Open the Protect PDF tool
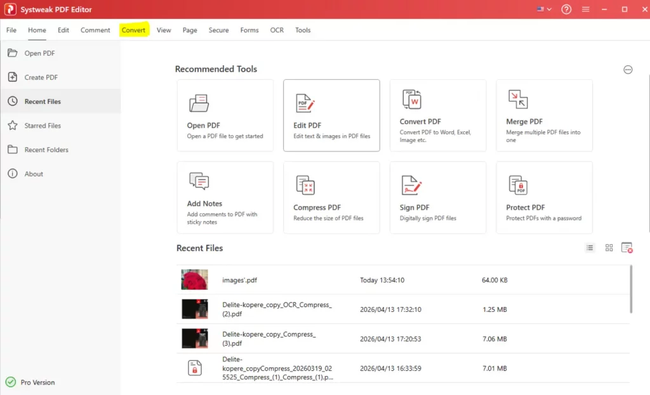This screenshot has height=395, width=650. coord(544,197)
